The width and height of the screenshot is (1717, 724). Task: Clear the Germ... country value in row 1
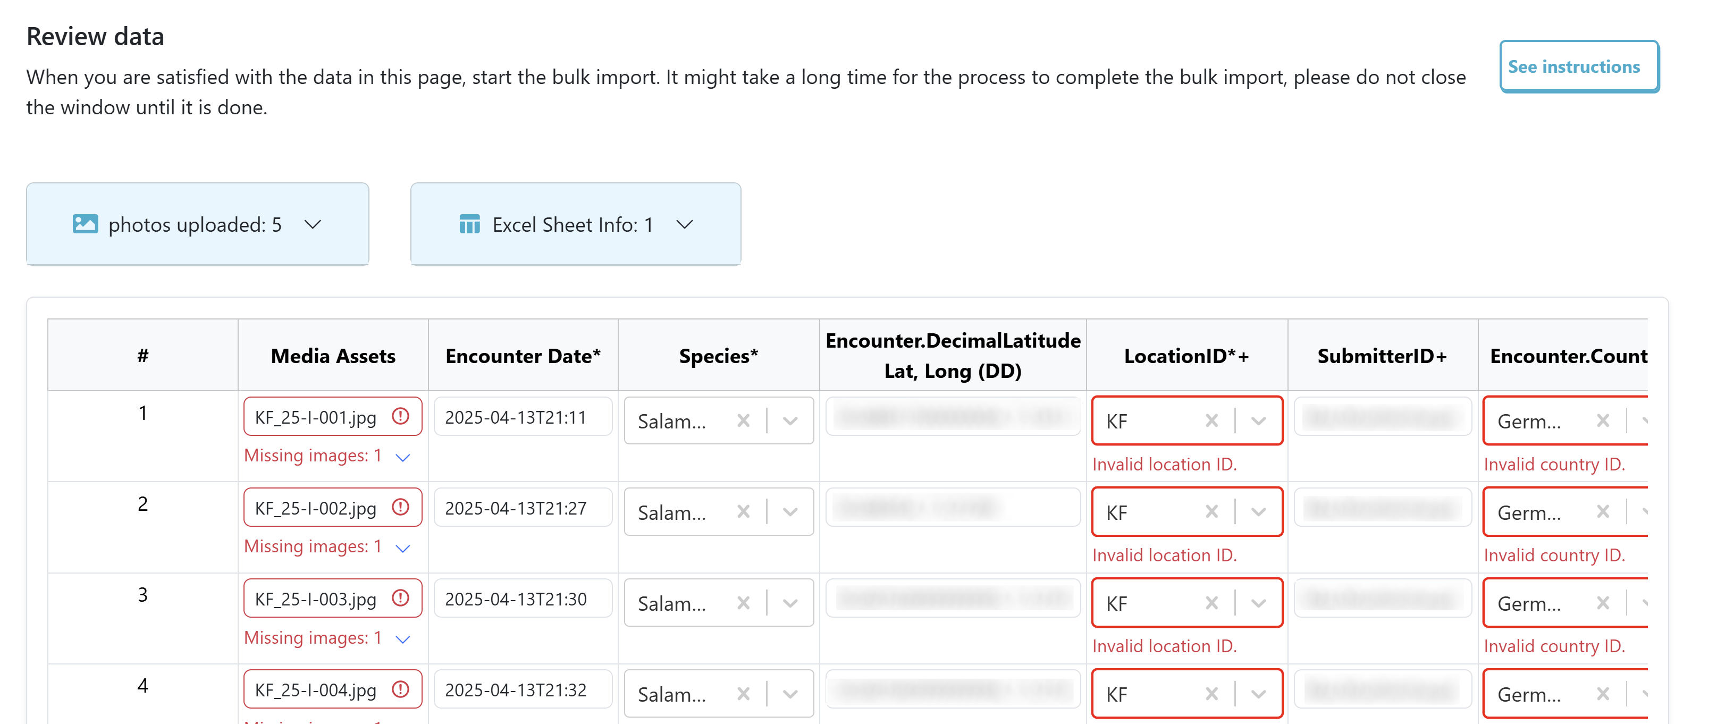[1603, 420]
